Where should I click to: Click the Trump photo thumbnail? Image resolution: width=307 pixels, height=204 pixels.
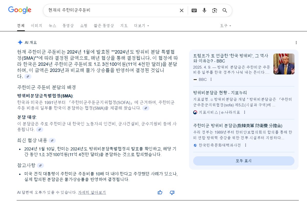pos(284,64)
